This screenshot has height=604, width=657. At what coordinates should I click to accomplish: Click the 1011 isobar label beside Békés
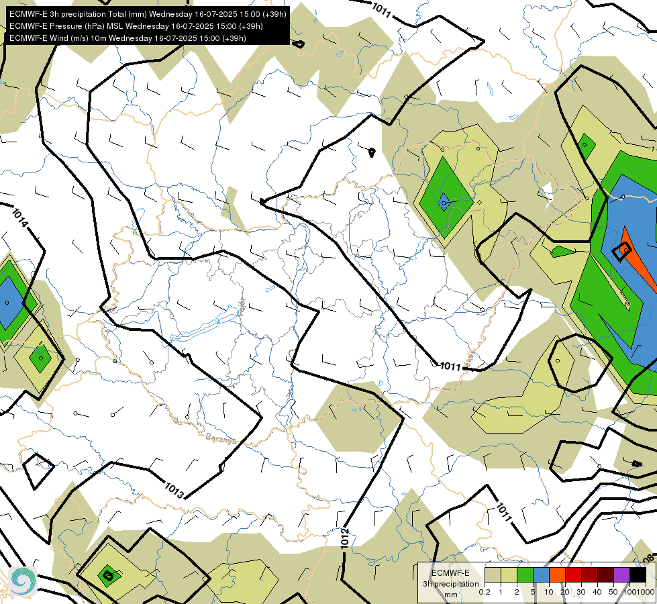(x=450, y=366)
